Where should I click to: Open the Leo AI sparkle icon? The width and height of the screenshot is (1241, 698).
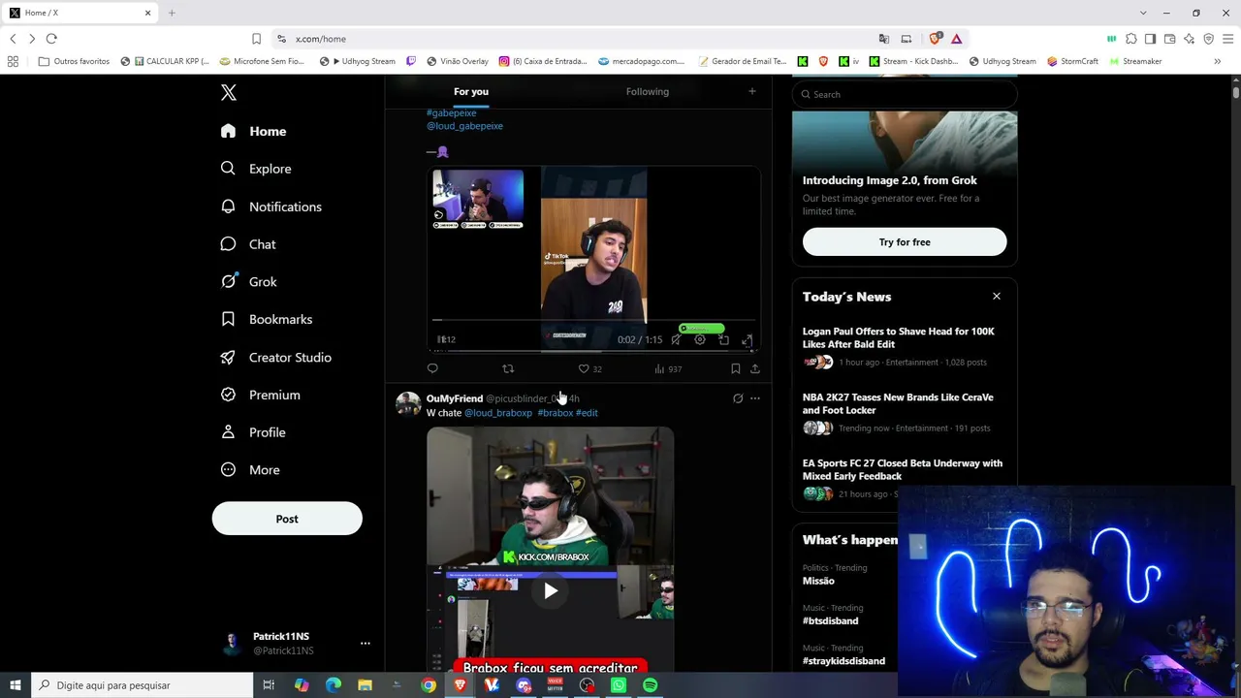[1189, 39]
